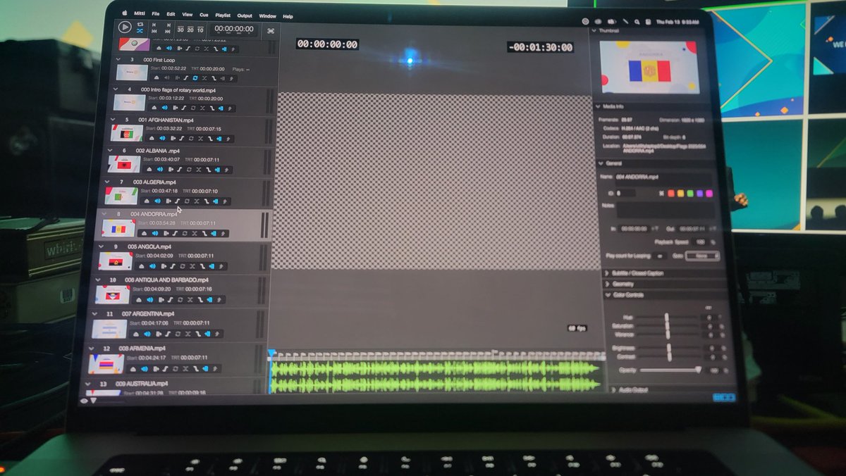Click the speaker icon on 007 ARGENTINA cue

tap(147, 334)
